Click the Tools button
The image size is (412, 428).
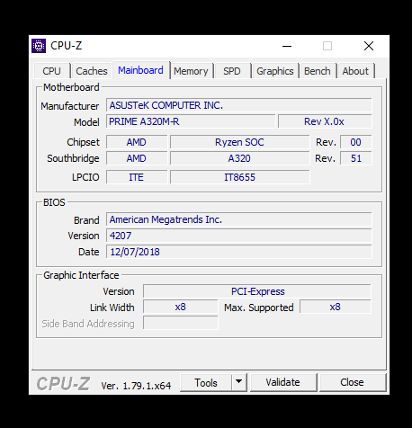[206, 383]
